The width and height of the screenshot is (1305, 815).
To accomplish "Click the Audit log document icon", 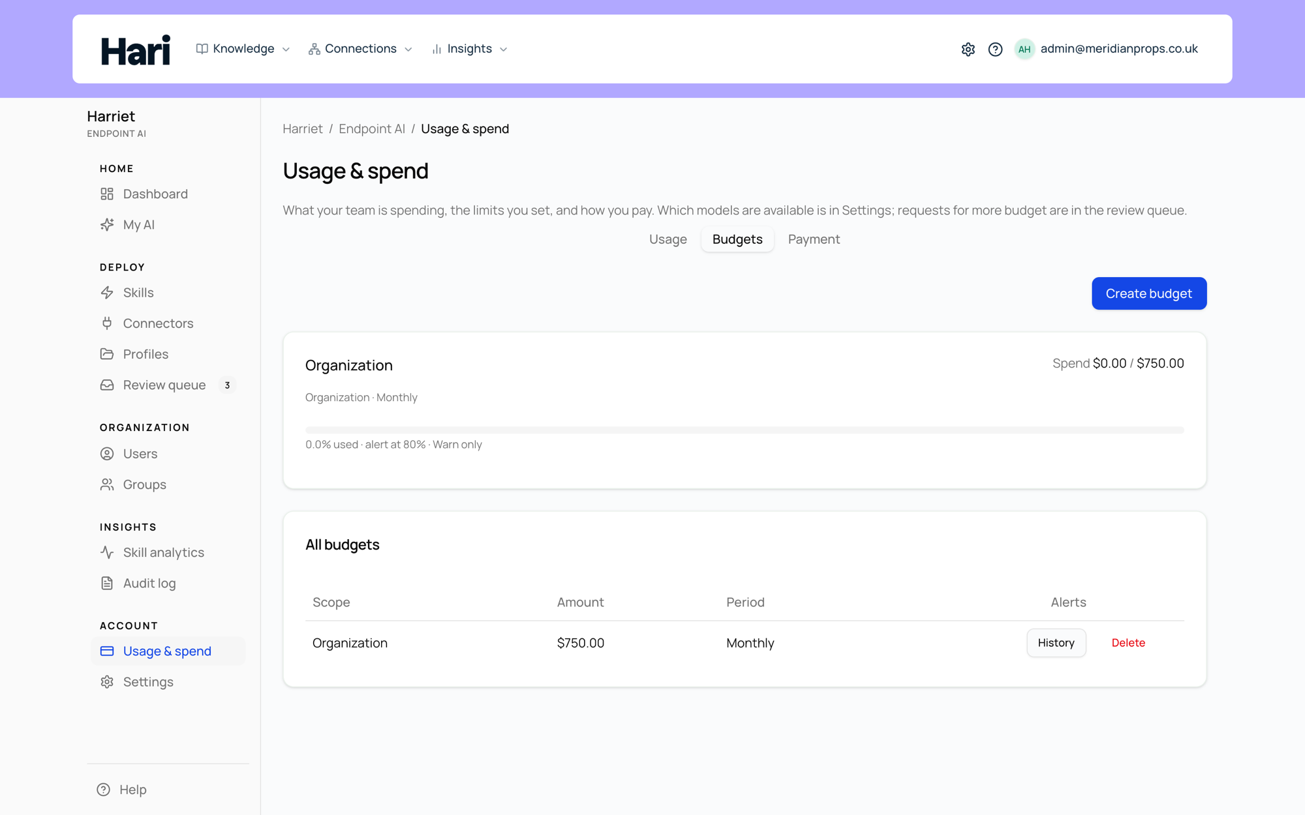I will [x=107, y=583].
